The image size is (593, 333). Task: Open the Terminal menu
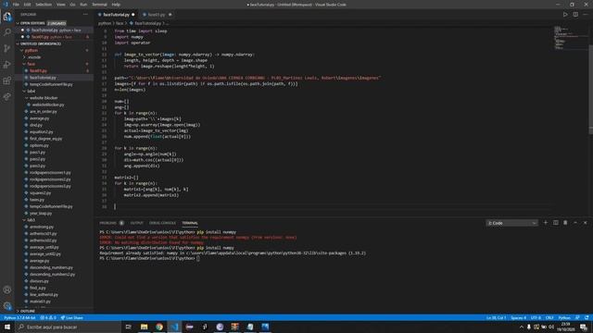[99, 5]
